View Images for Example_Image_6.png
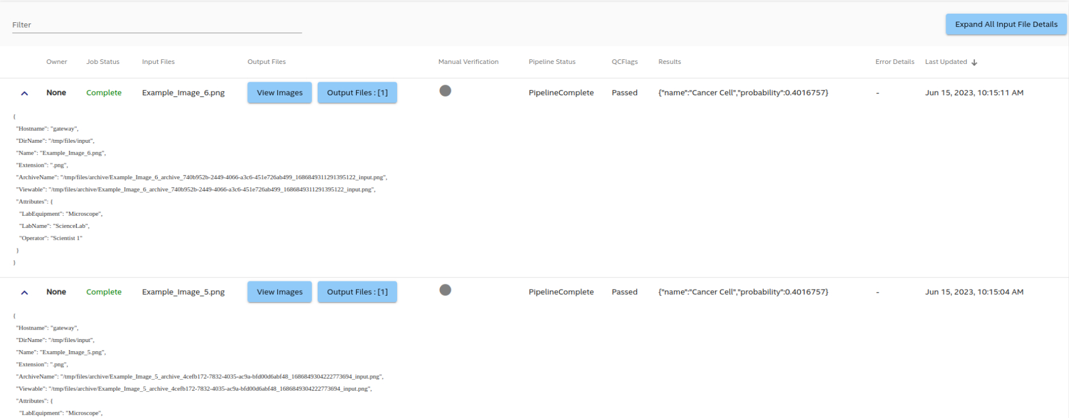1069x418 pixels. (279, 93)
